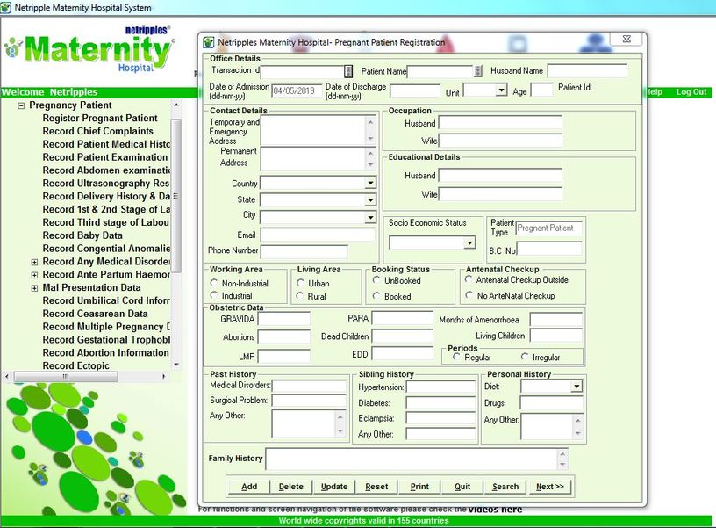Choose Antenatal Checkup Outside option
Screen dimensions: 716x528
(469, 279)
